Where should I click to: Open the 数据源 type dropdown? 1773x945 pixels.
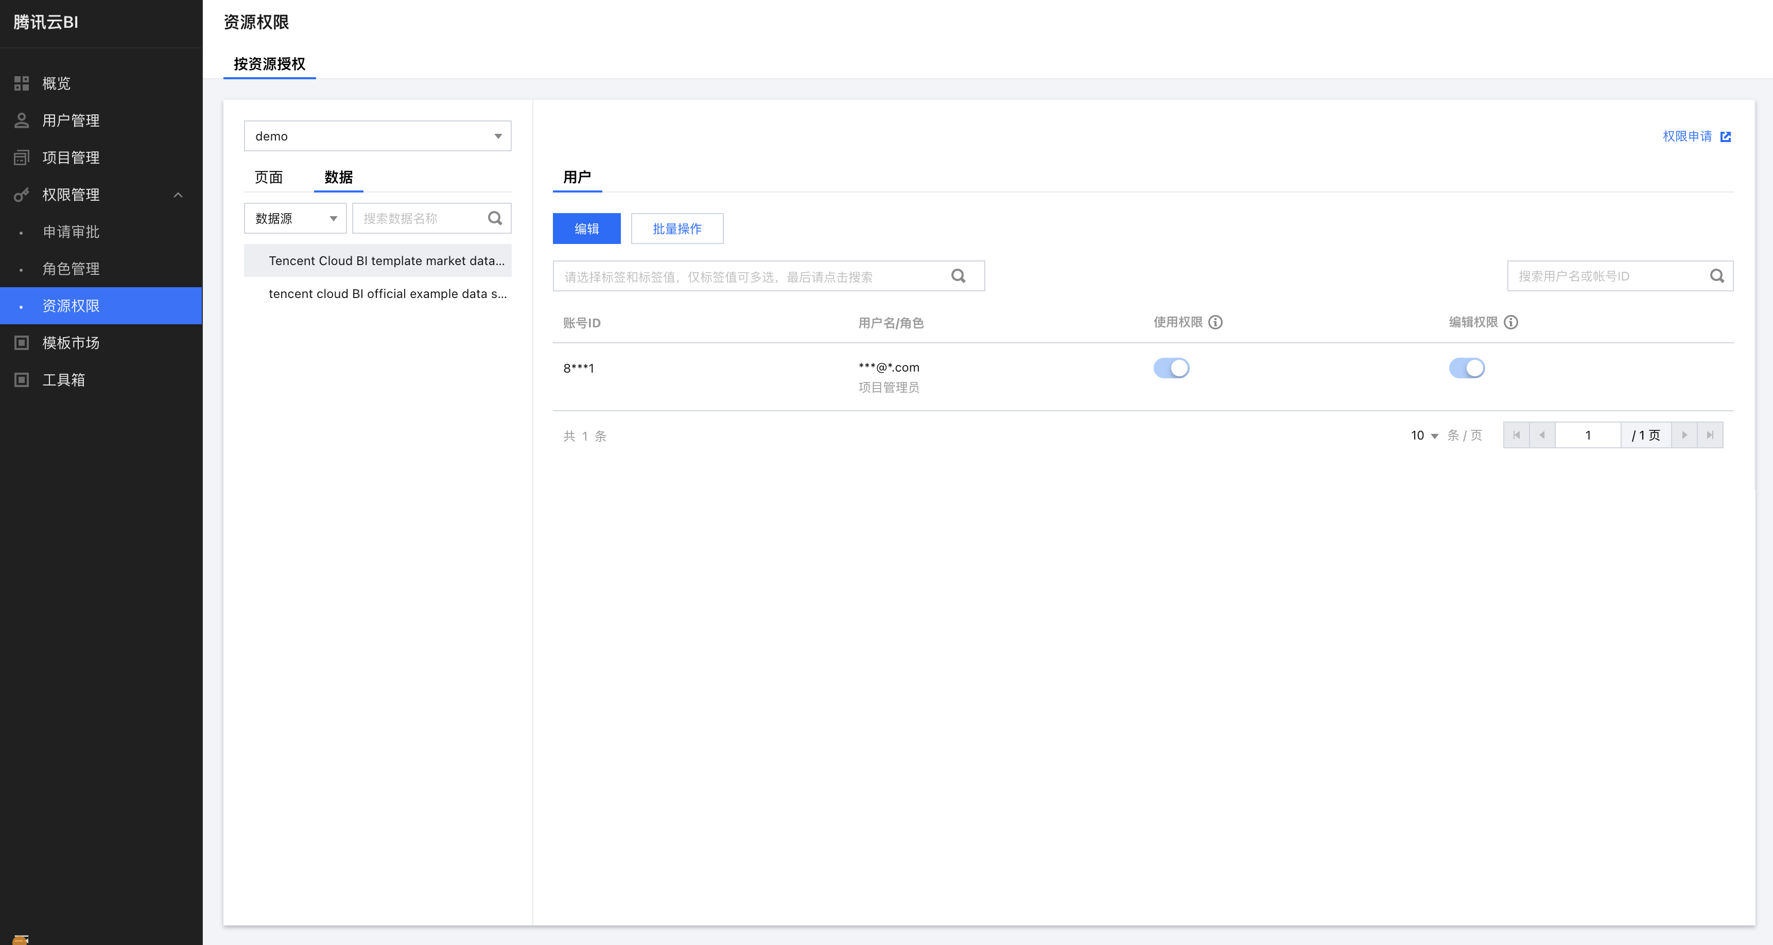click(295, 218)
